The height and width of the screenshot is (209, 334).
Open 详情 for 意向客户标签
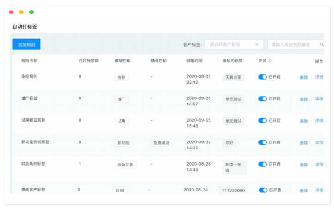(x=319, y=191)
